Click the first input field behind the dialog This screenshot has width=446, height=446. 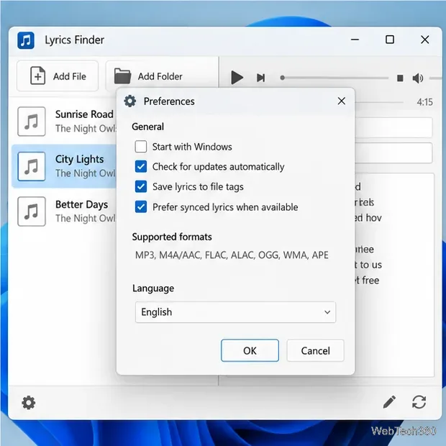(x=393, y=127)
